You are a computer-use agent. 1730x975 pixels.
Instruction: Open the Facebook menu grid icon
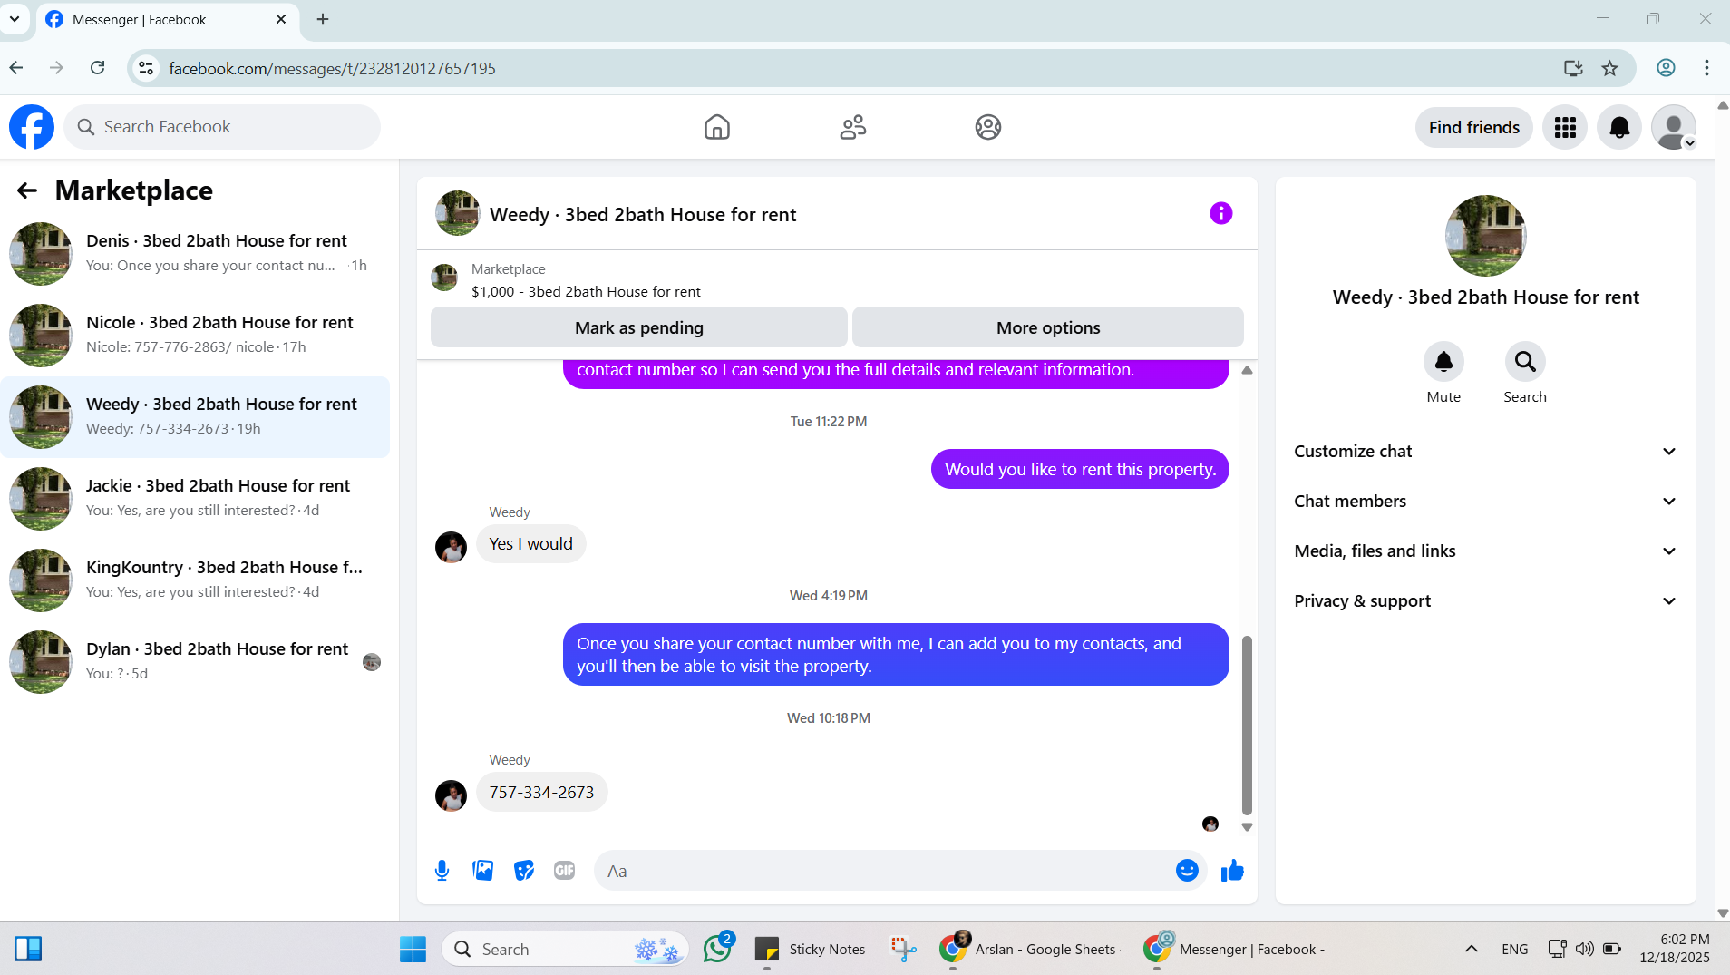point(1565,127)
